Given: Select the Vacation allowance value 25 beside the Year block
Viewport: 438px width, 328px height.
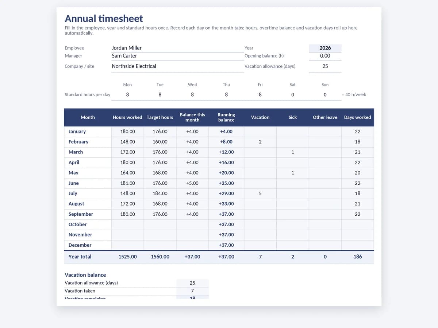Looking at the screenshot, I should [x=325, y=66].
